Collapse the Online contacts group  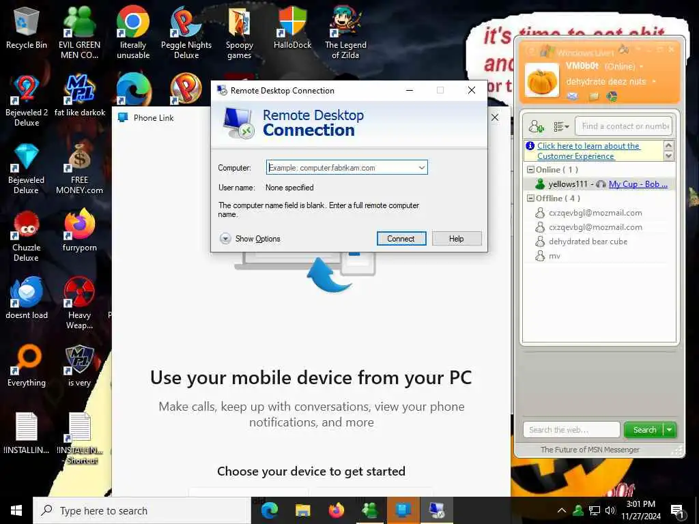point(530,170)
